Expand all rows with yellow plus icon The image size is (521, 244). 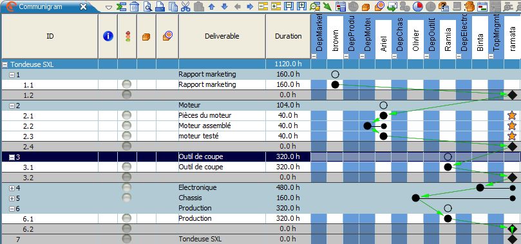coord(276,6)
